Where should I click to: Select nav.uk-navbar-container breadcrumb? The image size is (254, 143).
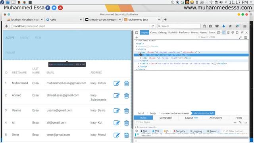coord(175,113)
